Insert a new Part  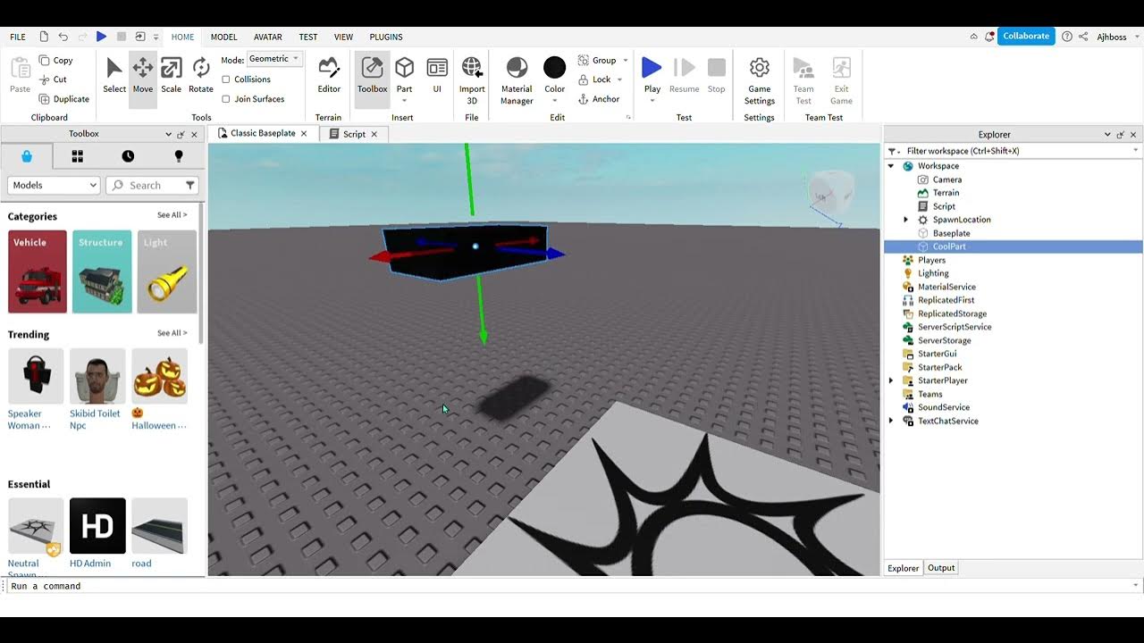pos(405,76)
